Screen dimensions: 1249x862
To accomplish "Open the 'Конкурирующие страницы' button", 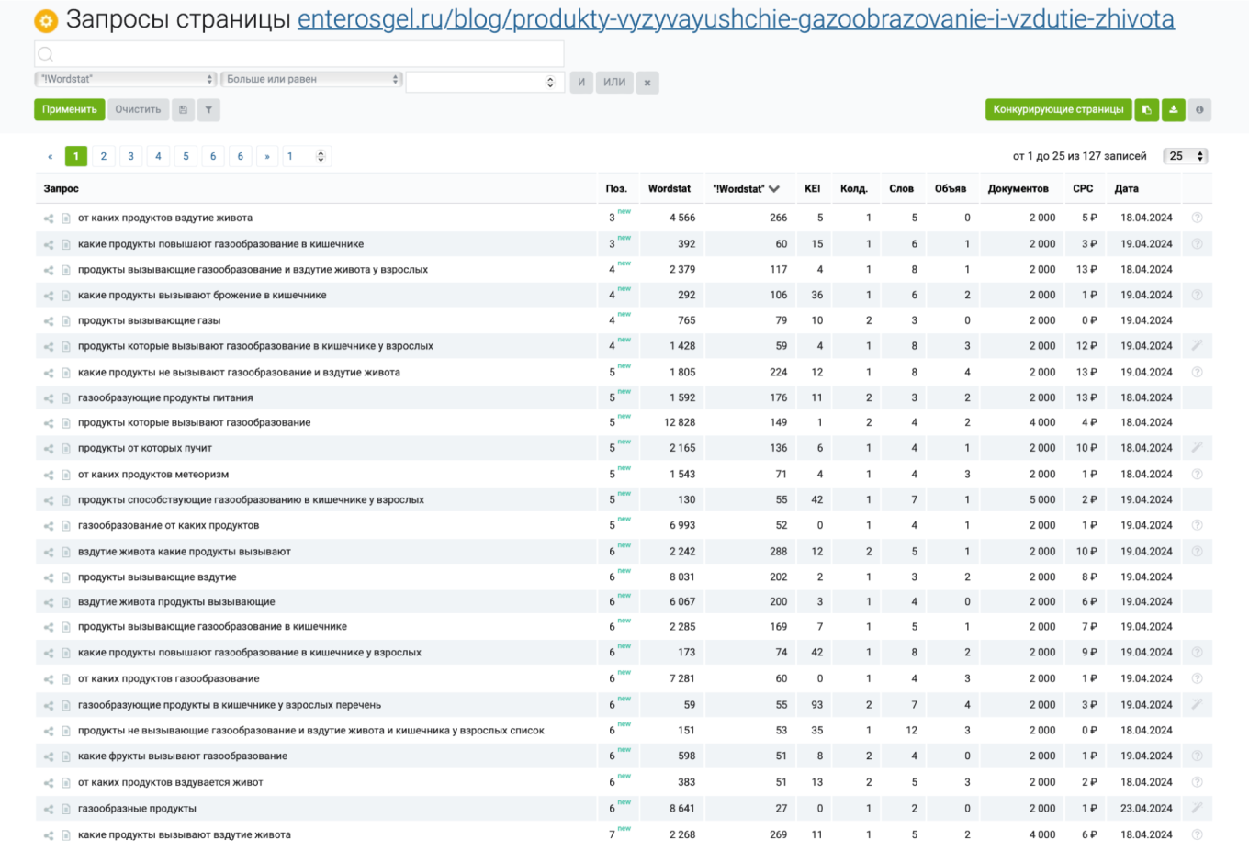I will [1058, 110].
